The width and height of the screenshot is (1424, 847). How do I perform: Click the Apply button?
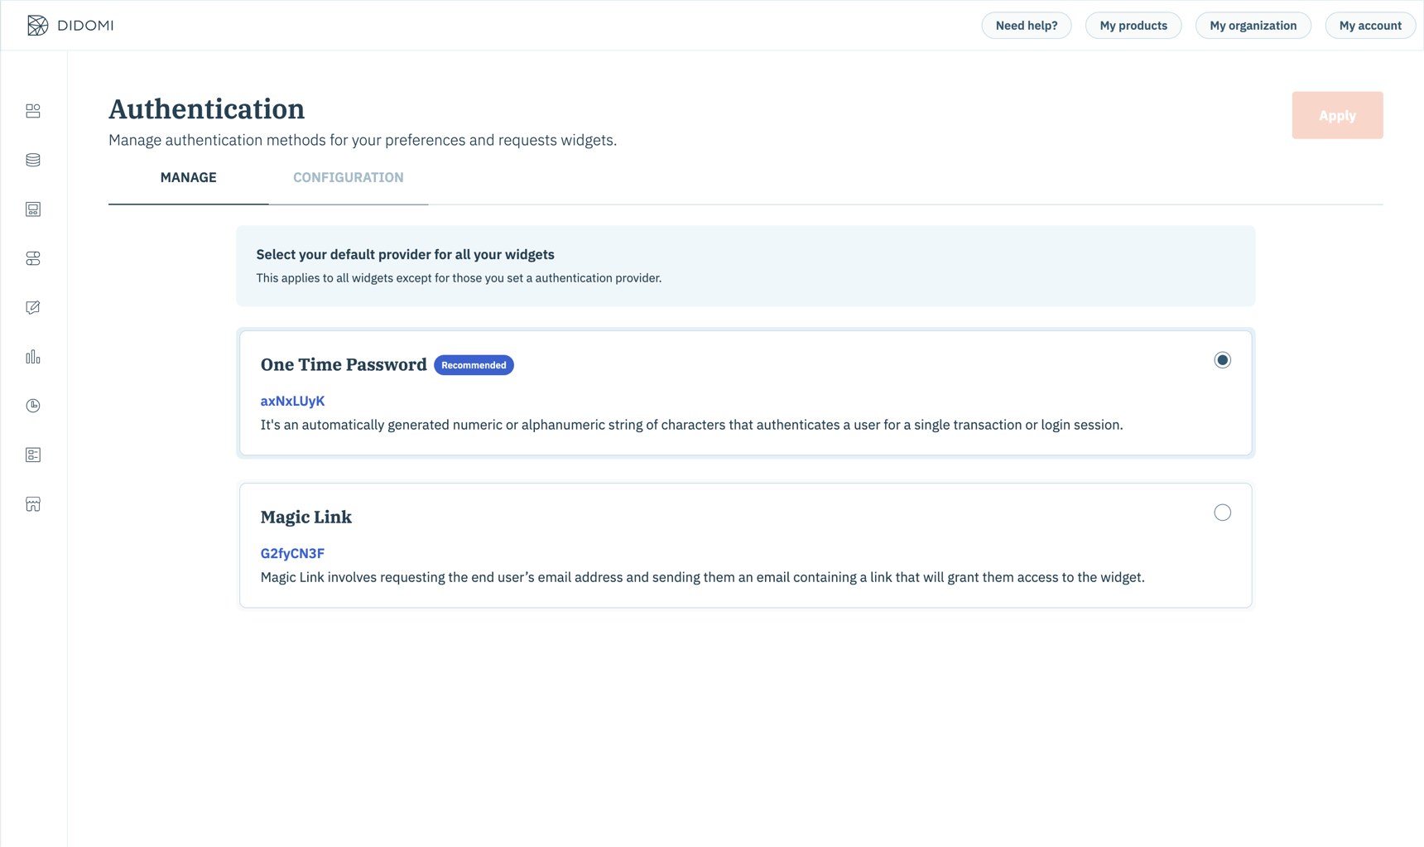[1337, 115]
